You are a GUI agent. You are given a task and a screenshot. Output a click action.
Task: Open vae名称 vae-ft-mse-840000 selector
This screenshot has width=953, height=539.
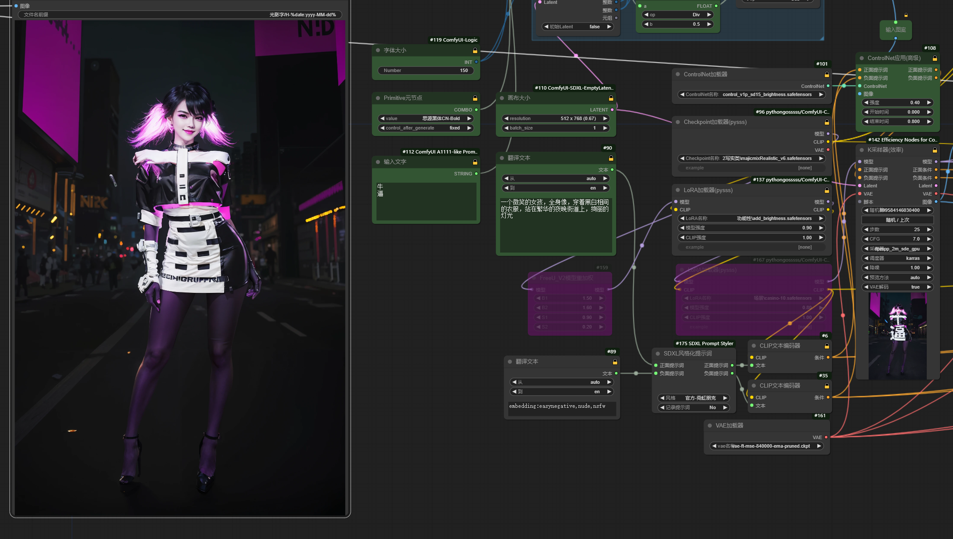click(x=766, y=446)
